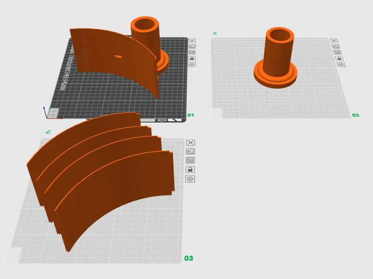This screenshot has width=373, height=279.
Task: Open plate 03 settings hexagon icon
Action: 190,179
